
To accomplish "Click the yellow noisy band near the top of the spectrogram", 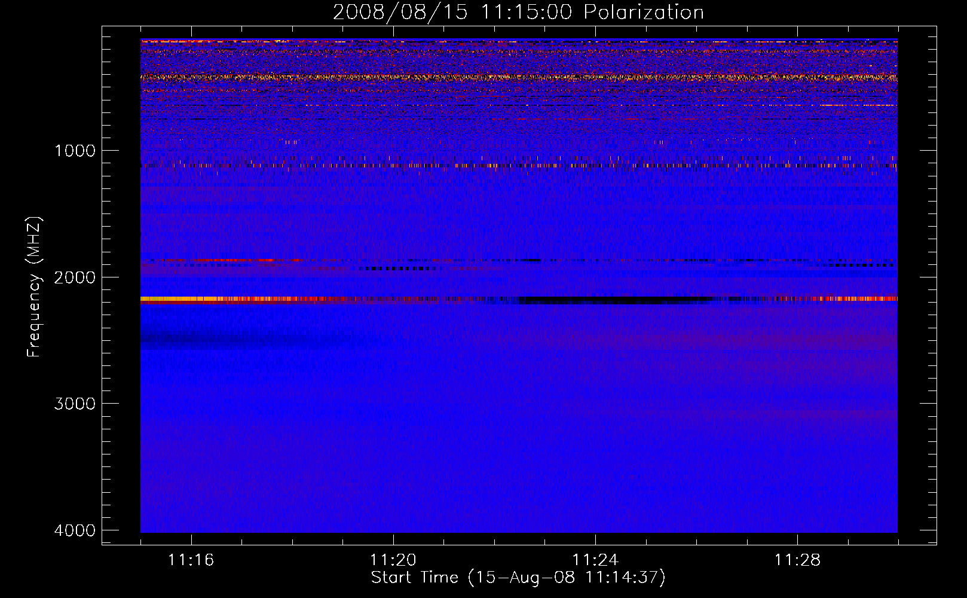I will pos(519,77).
